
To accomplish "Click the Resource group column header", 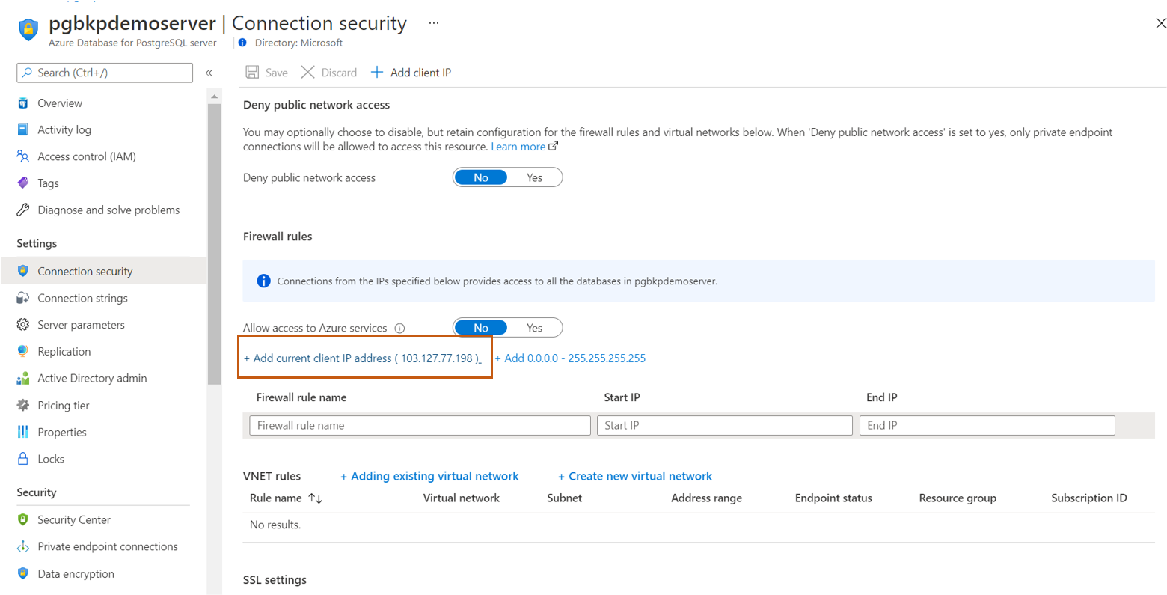I will (x=958, y=498).
